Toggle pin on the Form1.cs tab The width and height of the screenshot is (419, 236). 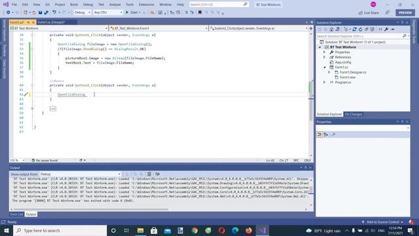tap(28, 22)
